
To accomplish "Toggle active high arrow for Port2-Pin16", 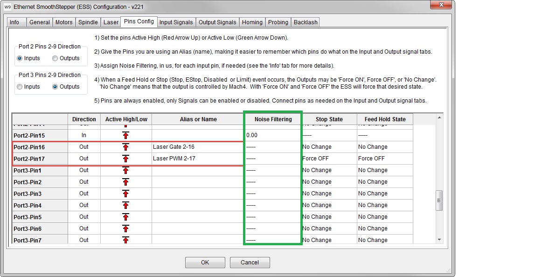I will [x=125, y=147].
